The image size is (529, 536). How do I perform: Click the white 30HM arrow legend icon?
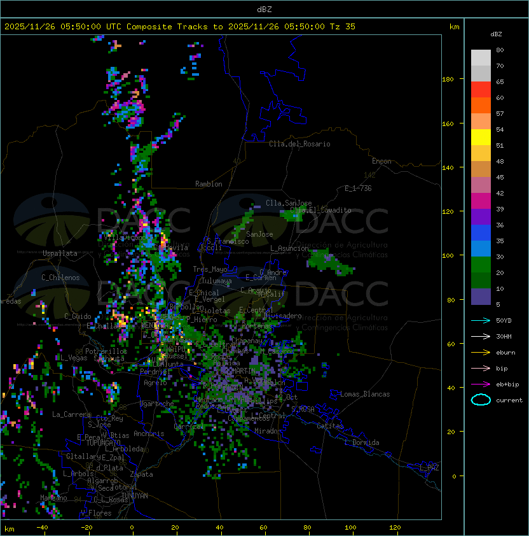[x=481, y=336]
